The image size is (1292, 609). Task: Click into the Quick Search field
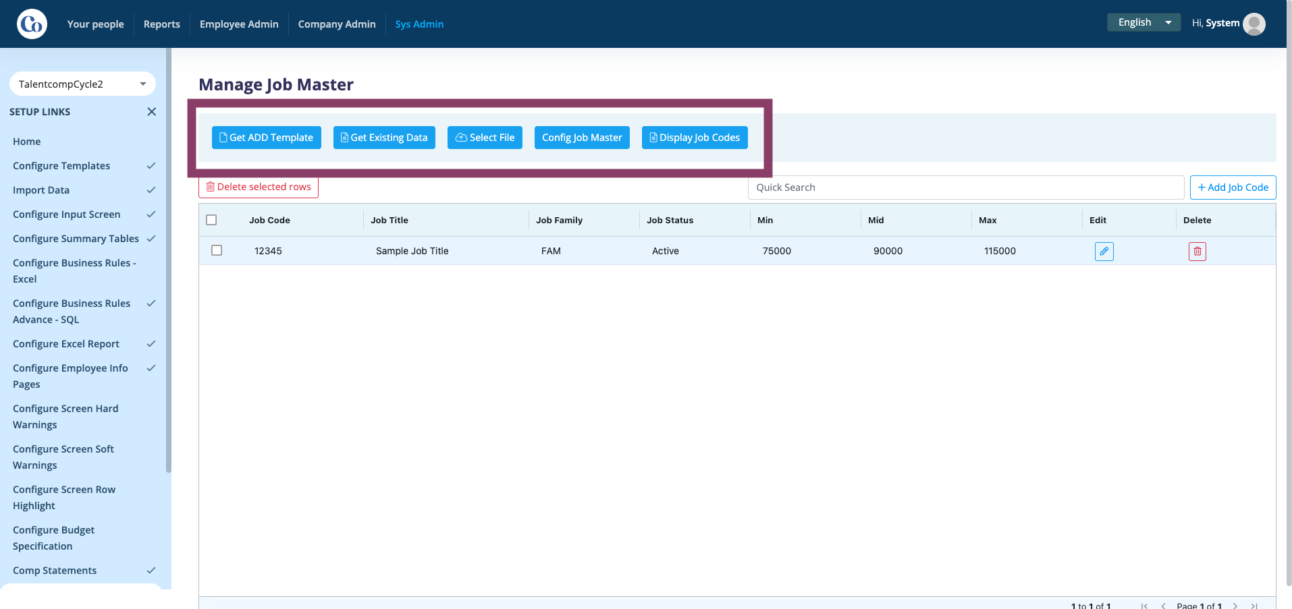[965, 187]
